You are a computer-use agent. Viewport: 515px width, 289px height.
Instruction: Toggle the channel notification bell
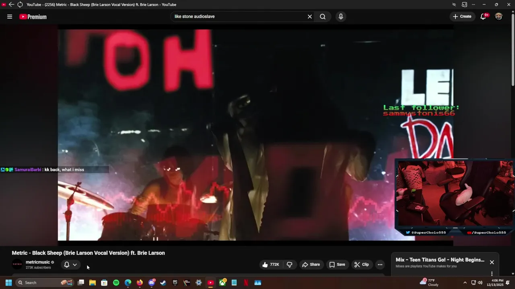pos(67,265)
